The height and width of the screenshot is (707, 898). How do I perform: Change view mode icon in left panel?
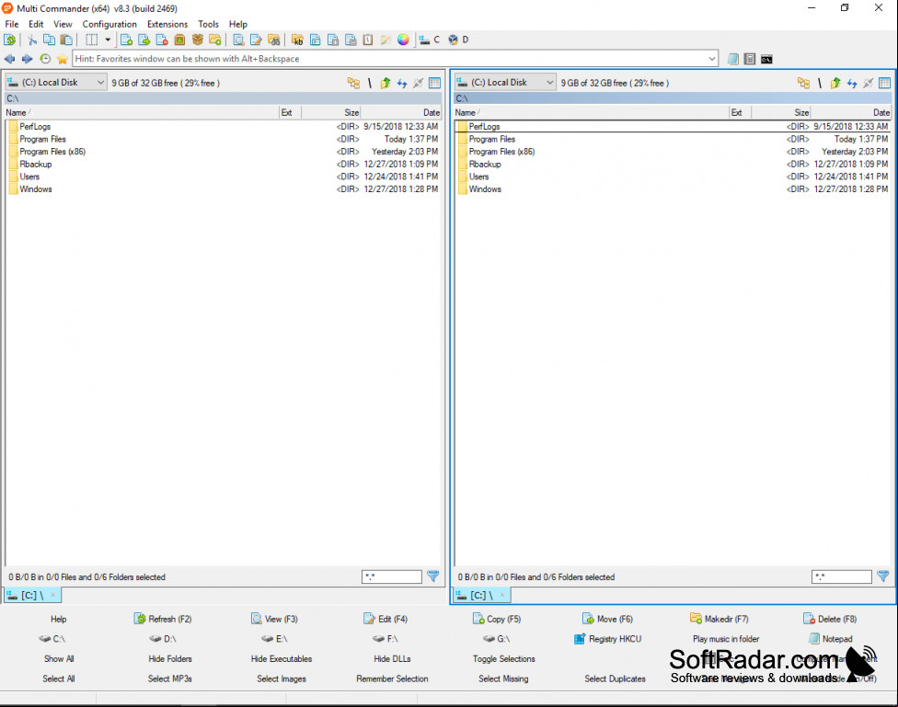coord(434,83)
